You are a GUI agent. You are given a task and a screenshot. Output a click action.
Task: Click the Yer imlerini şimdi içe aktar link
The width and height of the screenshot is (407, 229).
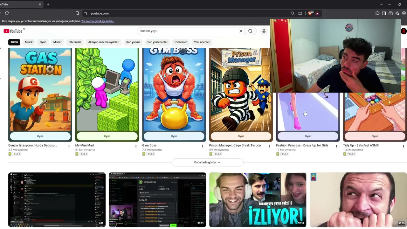coord(98,21)
